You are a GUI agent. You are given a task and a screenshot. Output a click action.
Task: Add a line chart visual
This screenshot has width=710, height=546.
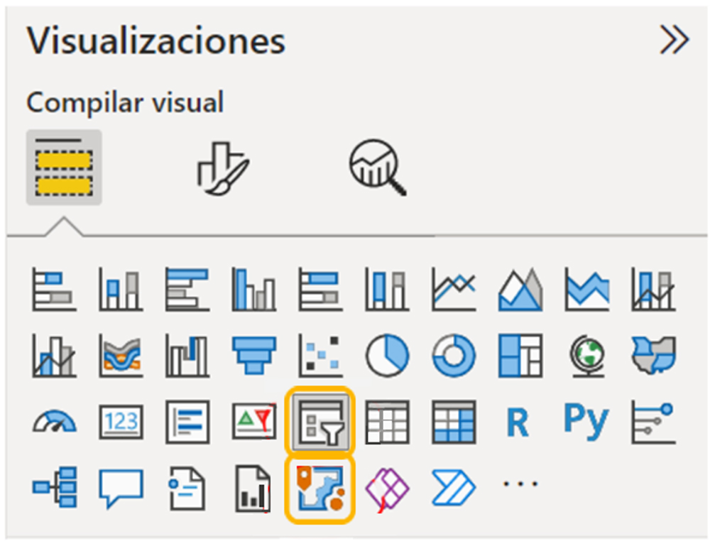(454, 289)
